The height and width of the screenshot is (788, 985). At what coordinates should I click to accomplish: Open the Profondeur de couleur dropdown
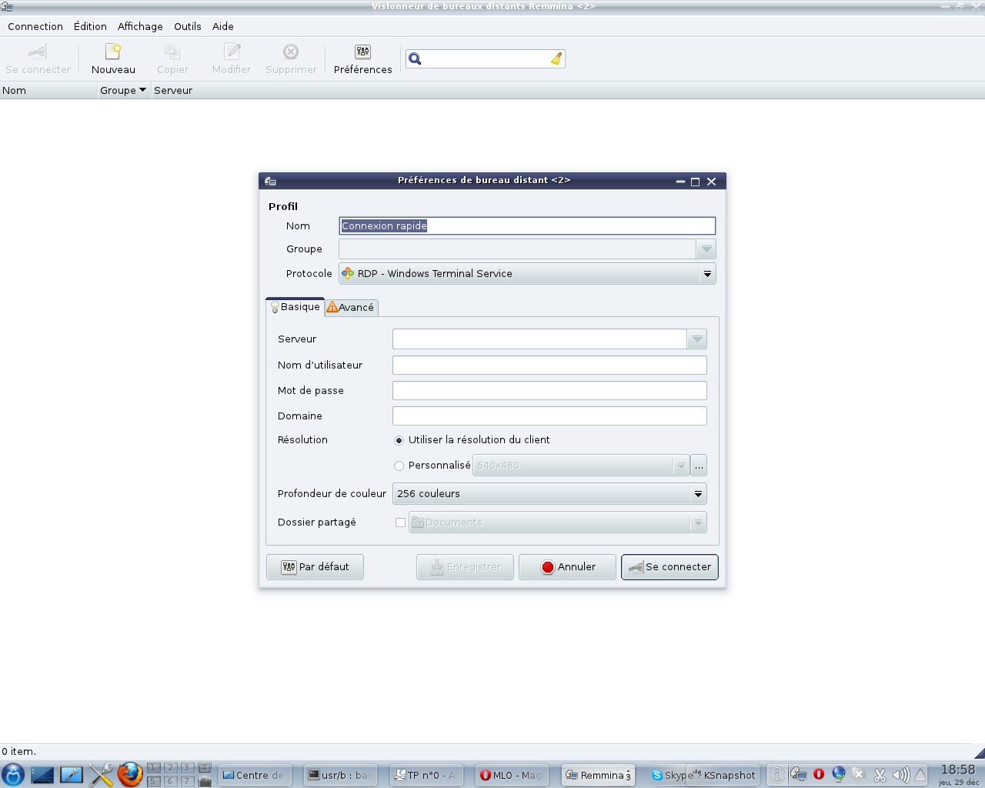click(x=549, y=494)
